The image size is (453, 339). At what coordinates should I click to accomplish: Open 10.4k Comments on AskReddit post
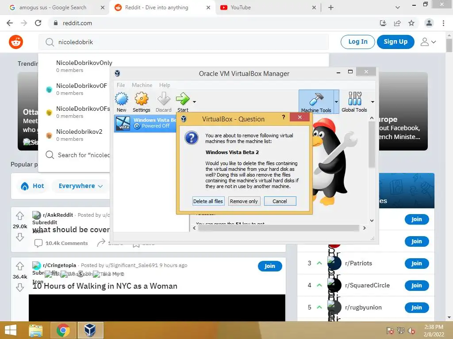pyautogui.click(x=61, y=243)
